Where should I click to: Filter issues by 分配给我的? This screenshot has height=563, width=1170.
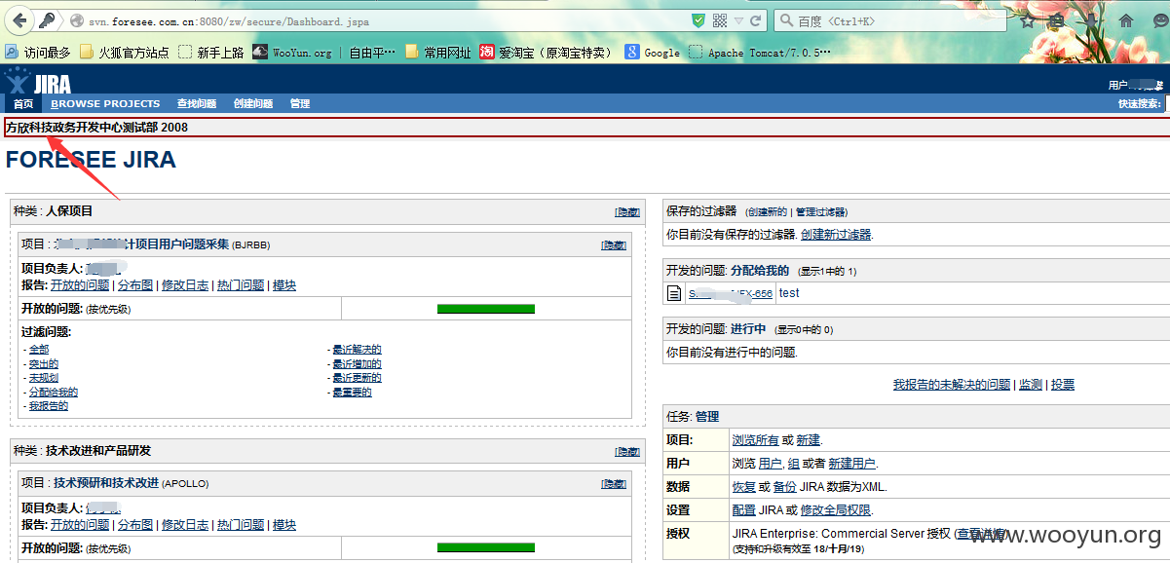pyautogui.click(x=53, y=392)
